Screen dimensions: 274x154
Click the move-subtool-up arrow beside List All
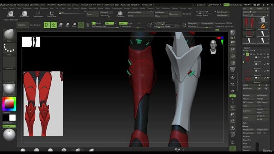[259, 85]
